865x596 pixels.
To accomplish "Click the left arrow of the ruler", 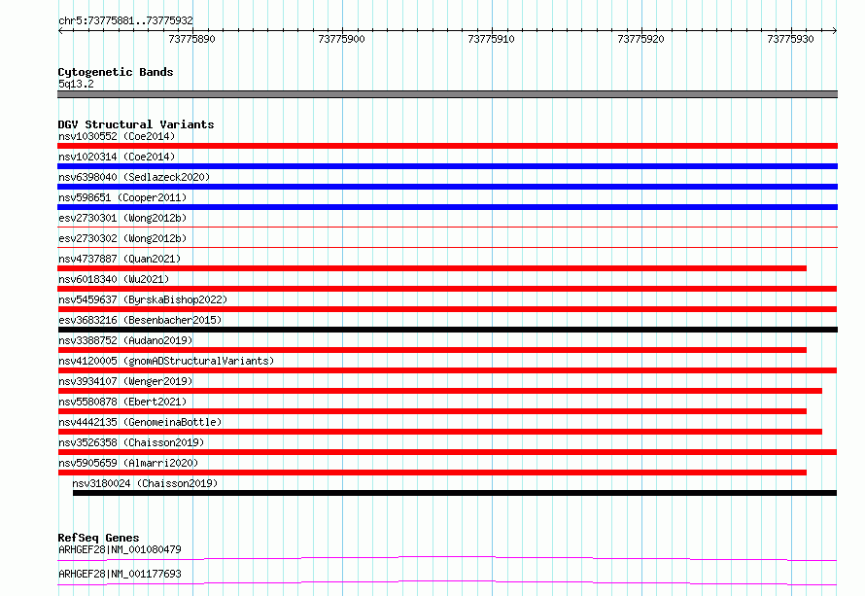I will click(x=60, y=30).
